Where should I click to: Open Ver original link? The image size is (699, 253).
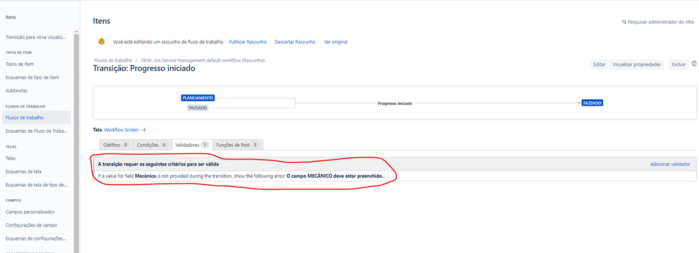pyautogui.click(x=335, y=42)
